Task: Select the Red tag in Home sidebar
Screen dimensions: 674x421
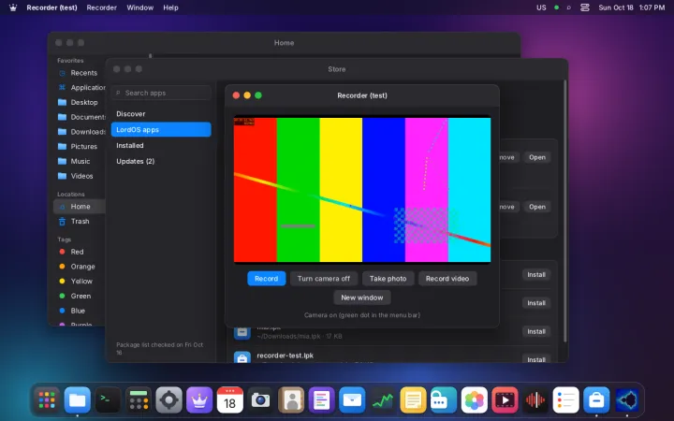Action: pyautogui.click(x=81, y=252)
